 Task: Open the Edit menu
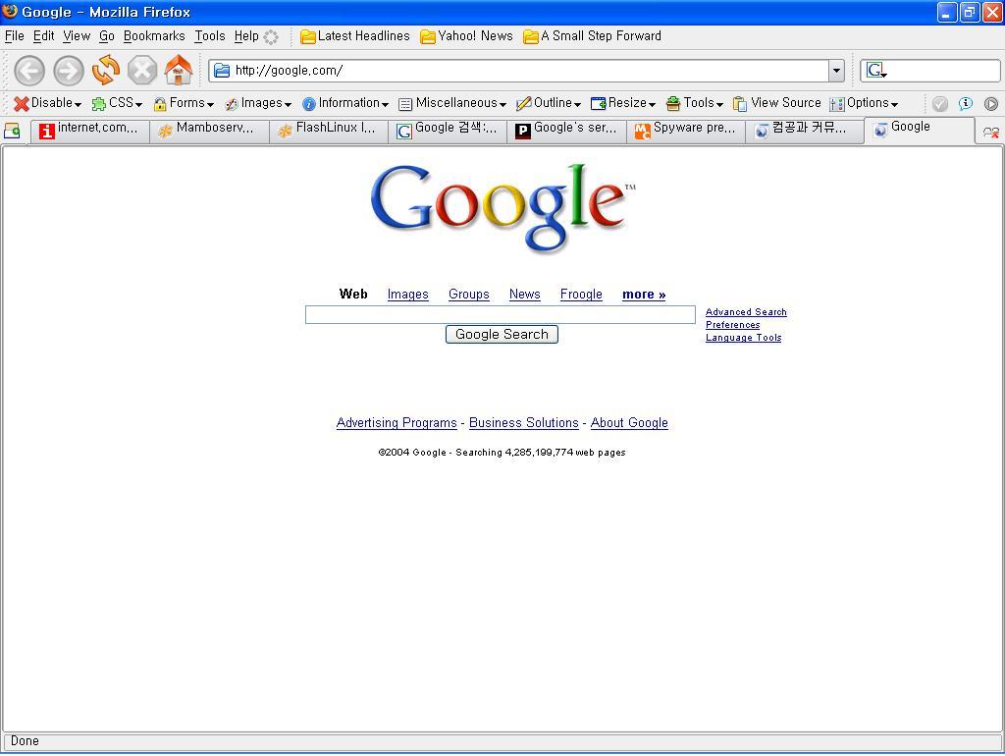(x=43, y=36)
